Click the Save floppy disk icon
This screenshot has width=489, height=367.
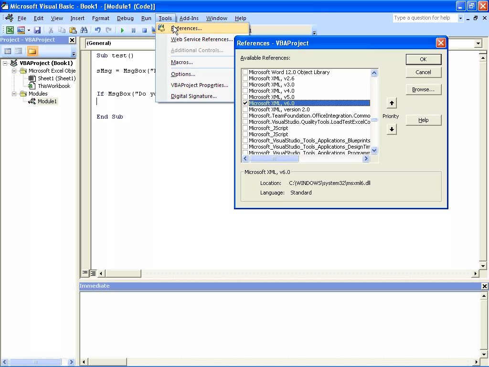coord(37,30)
